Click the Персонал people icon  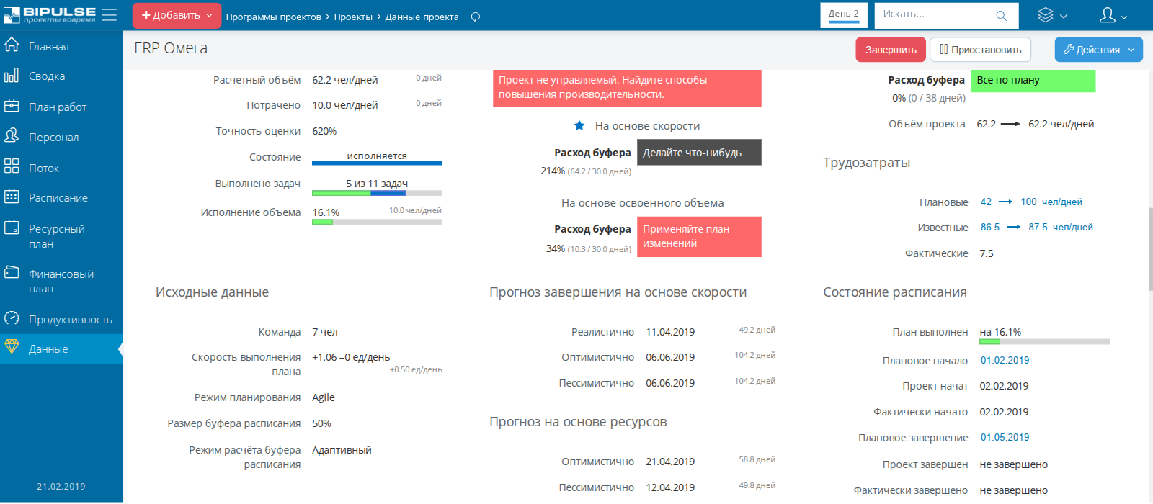(12, 136)
